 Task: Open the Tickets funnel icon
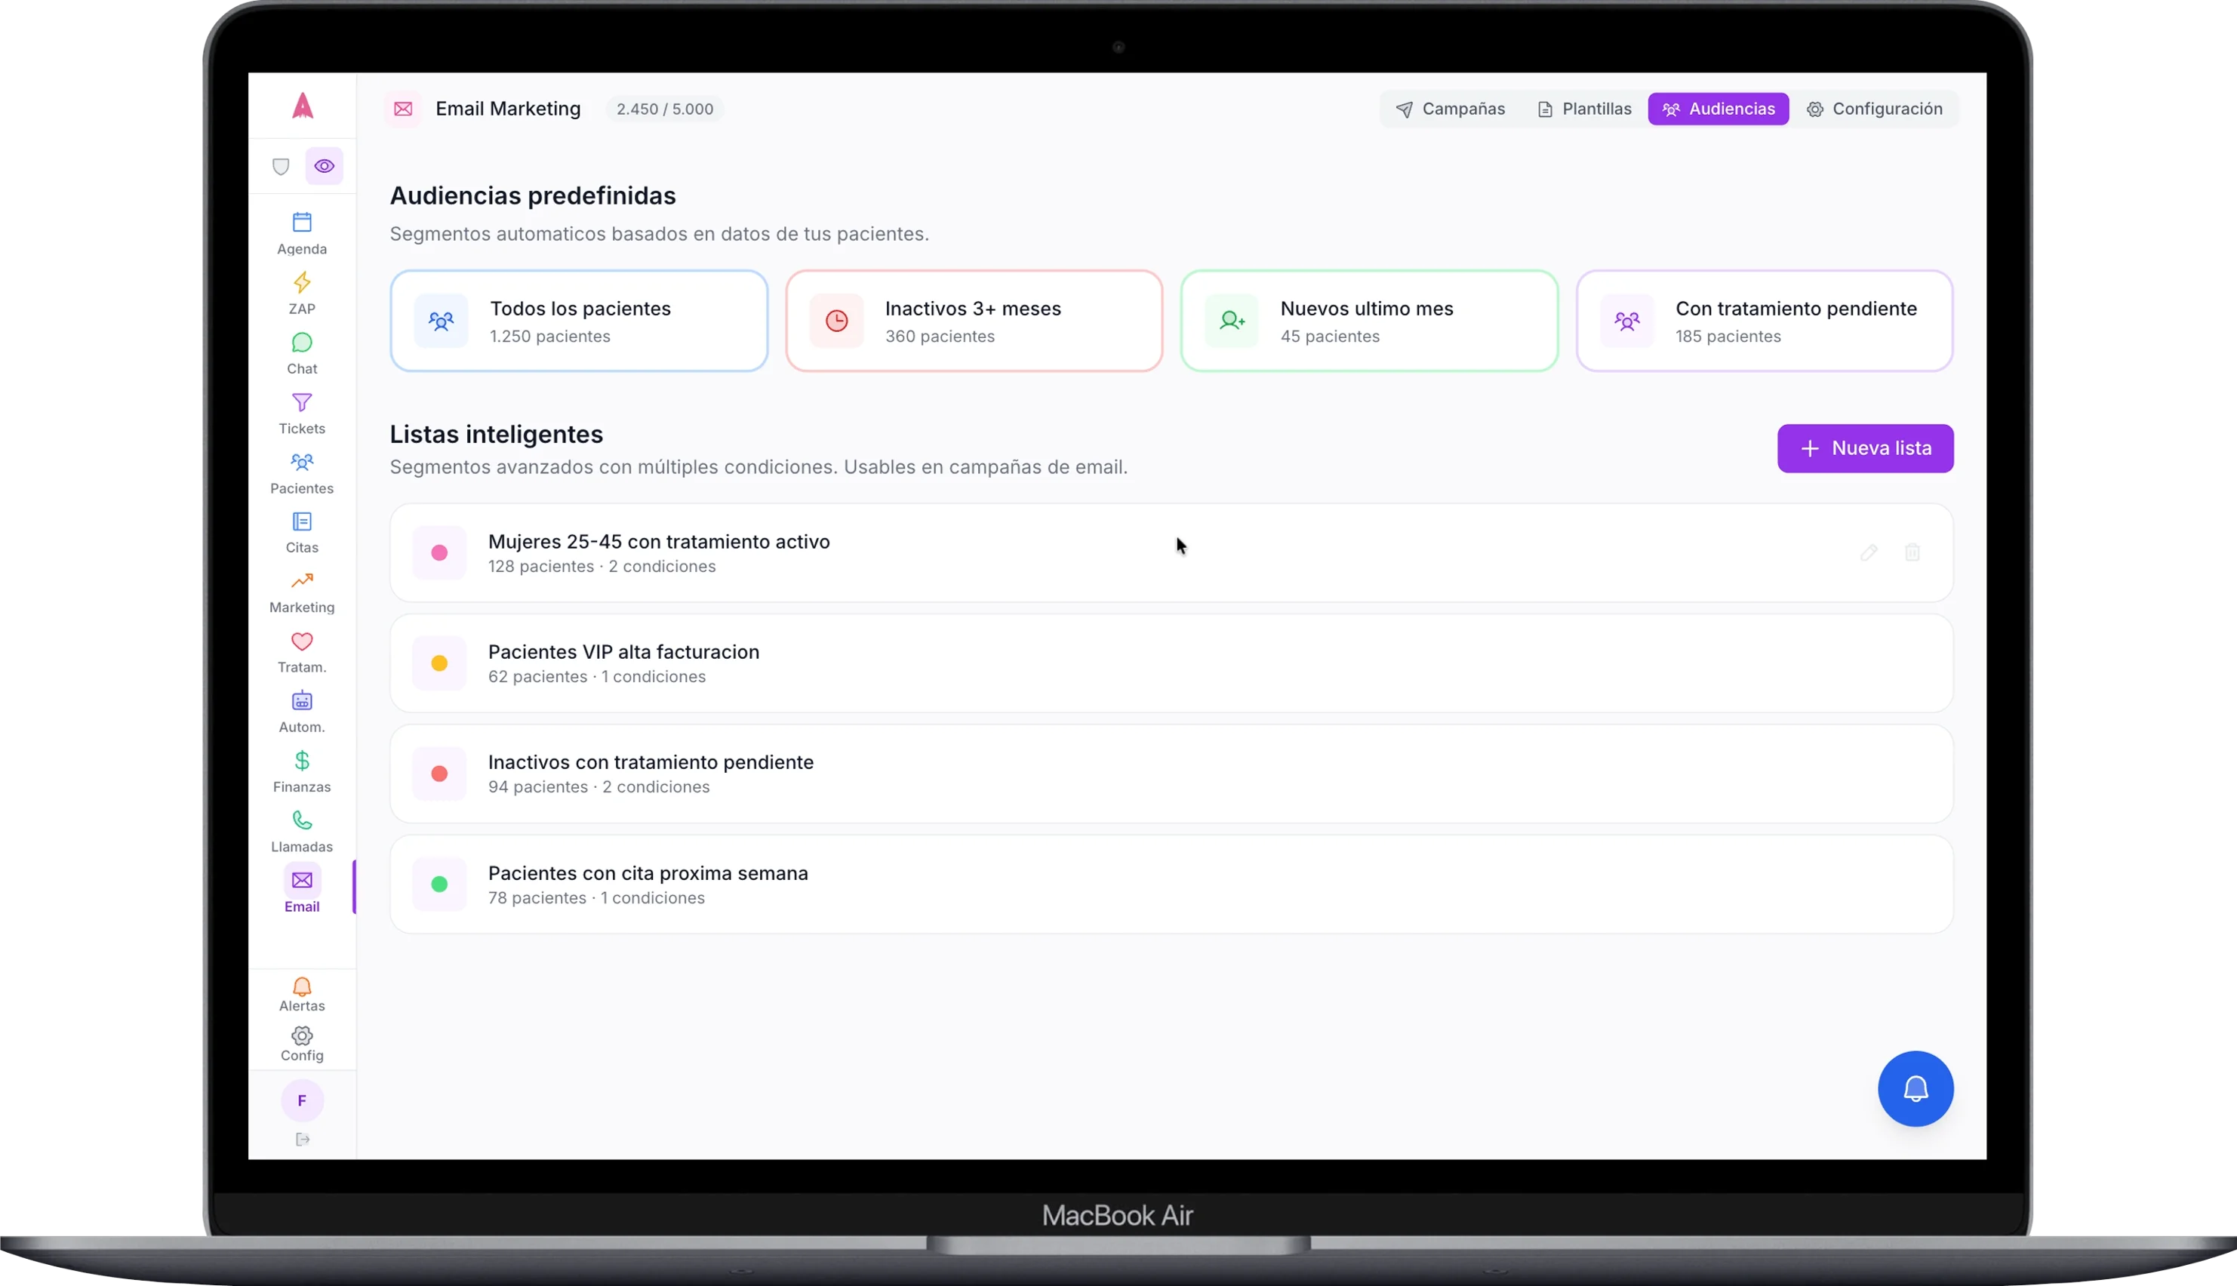pos(302,404)
